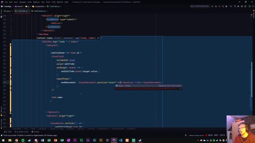This screenshot has height=143, width=255.
Task: Open the Edit menu
Action: pos(11,2)
